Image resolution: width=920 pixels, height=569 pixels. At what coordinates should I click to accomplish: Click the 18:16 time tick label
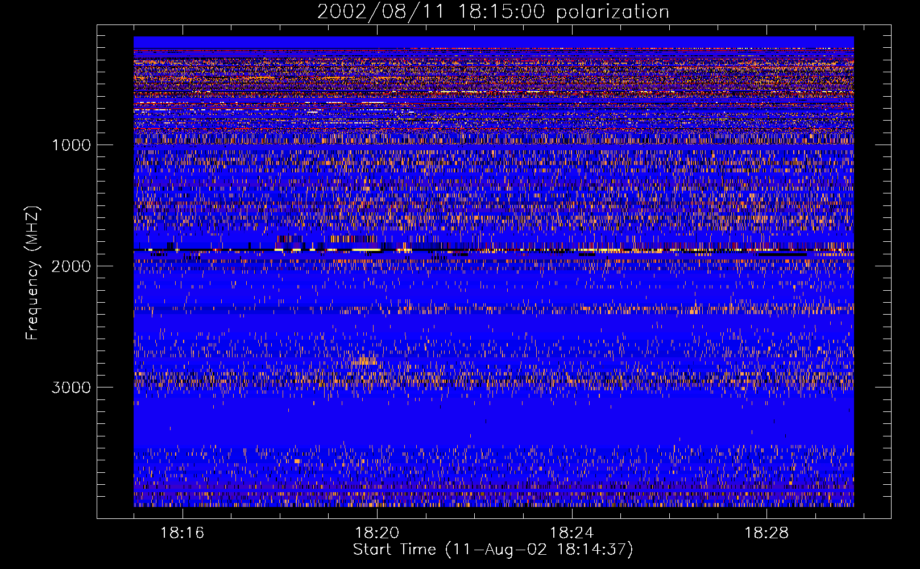click(182, 533)
